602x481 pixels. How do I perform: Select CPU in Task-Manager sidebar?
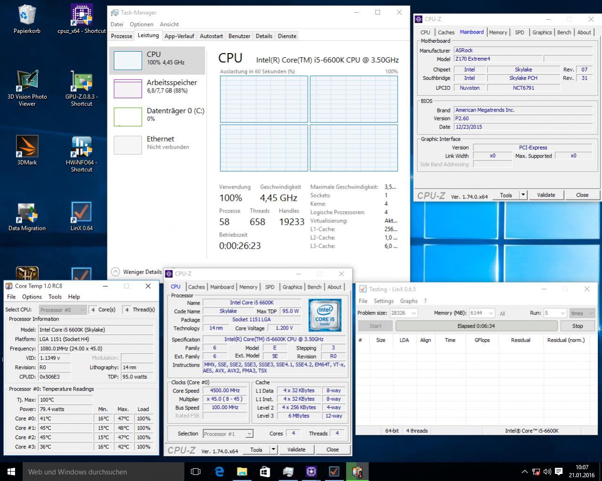click(x=157, y=60)
